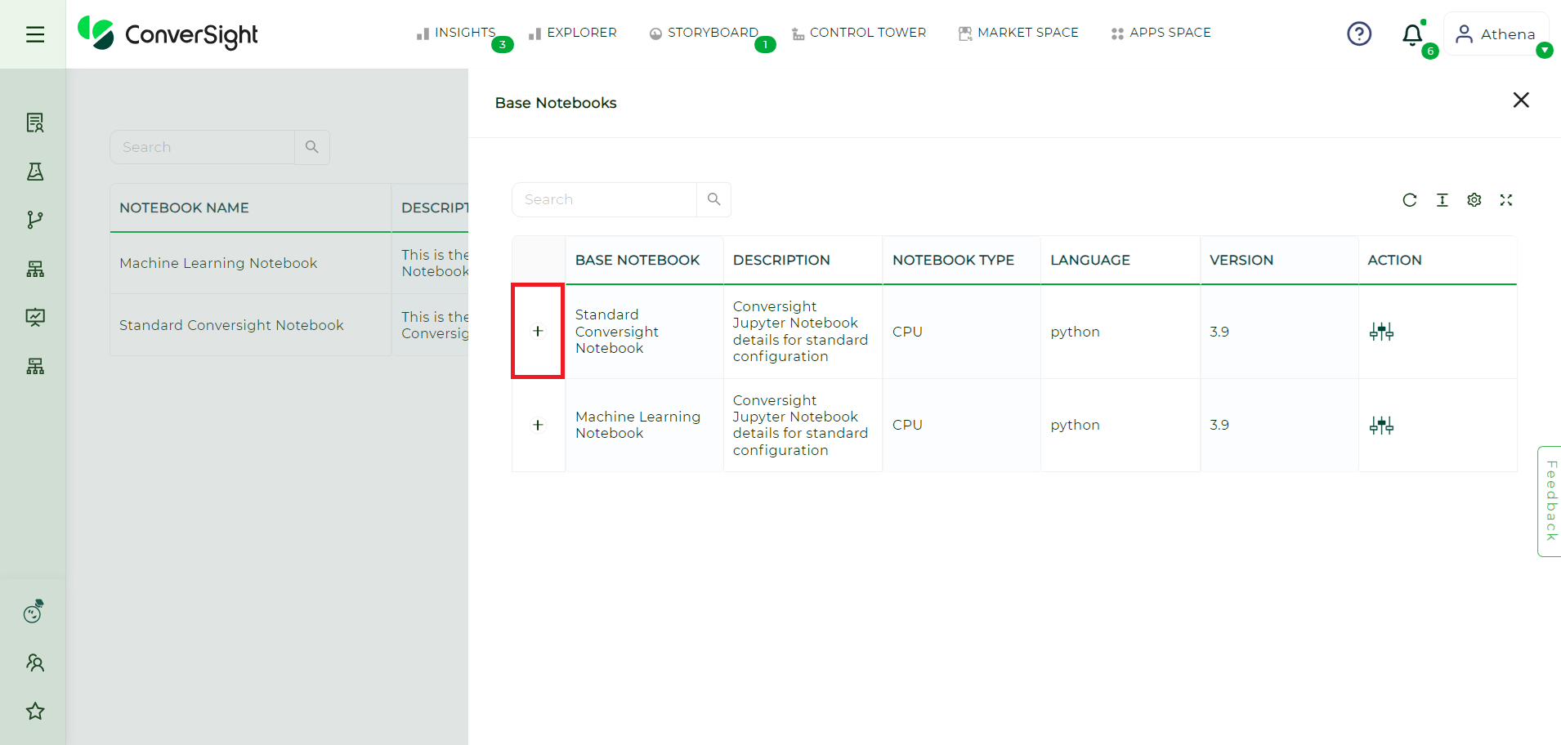Sort by the Language column header

coord(1120,260)
